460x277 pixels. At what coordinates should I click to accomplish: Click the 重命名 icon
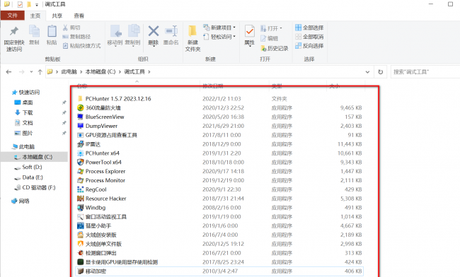click(171, 31)
